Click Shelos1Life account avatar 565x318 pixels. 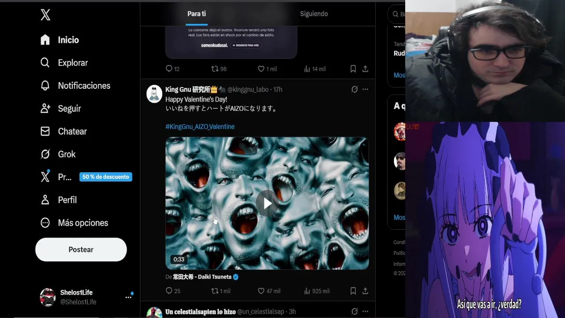tap(48, 297)
